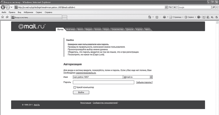Go back using the browser Back arrow

click(x=3, y=7)
